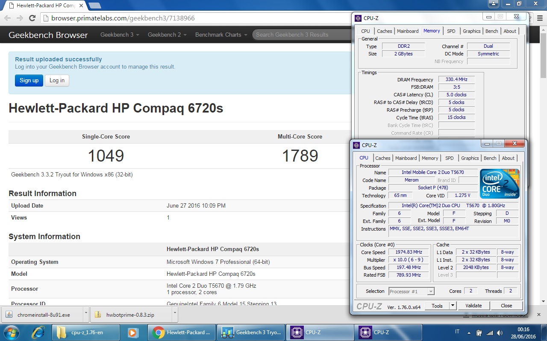Click the Chrome page vertical scrollbar thumb
The image size is (547, 341).
pos(543,56)
